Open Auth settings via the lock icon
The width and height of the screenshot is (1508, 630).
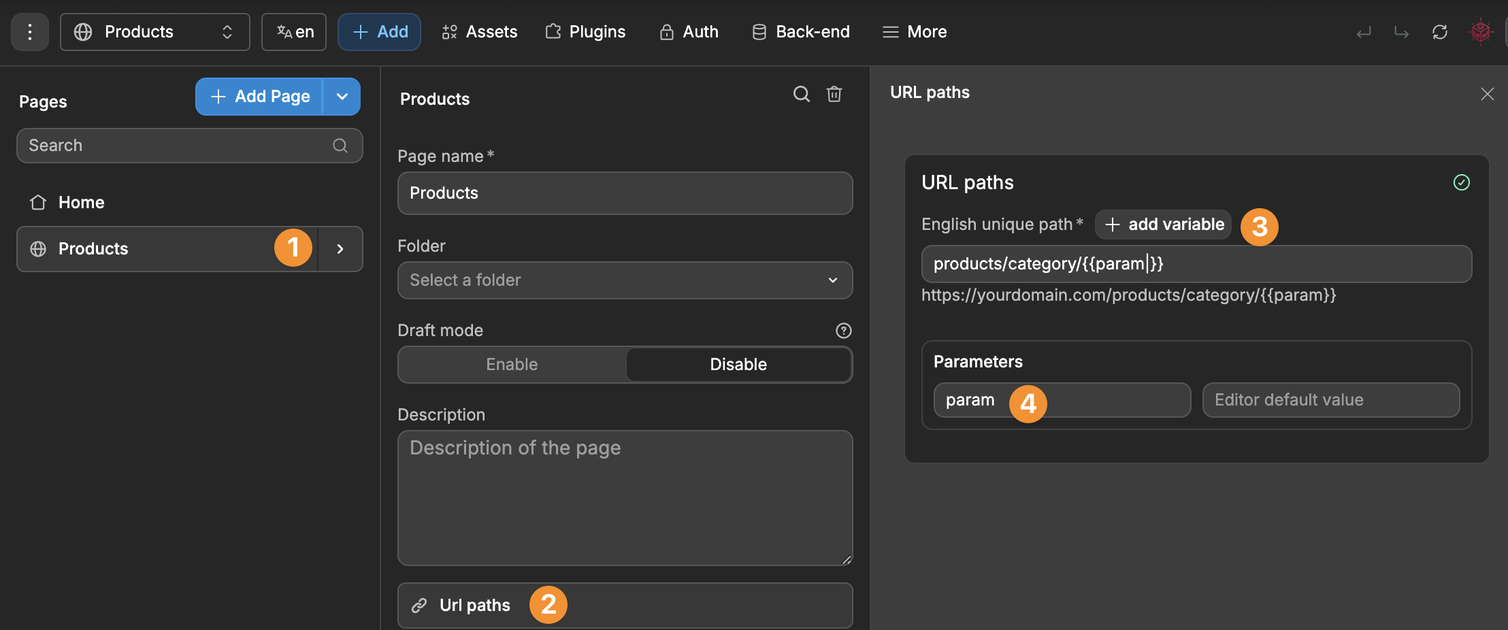coord(688,31)
